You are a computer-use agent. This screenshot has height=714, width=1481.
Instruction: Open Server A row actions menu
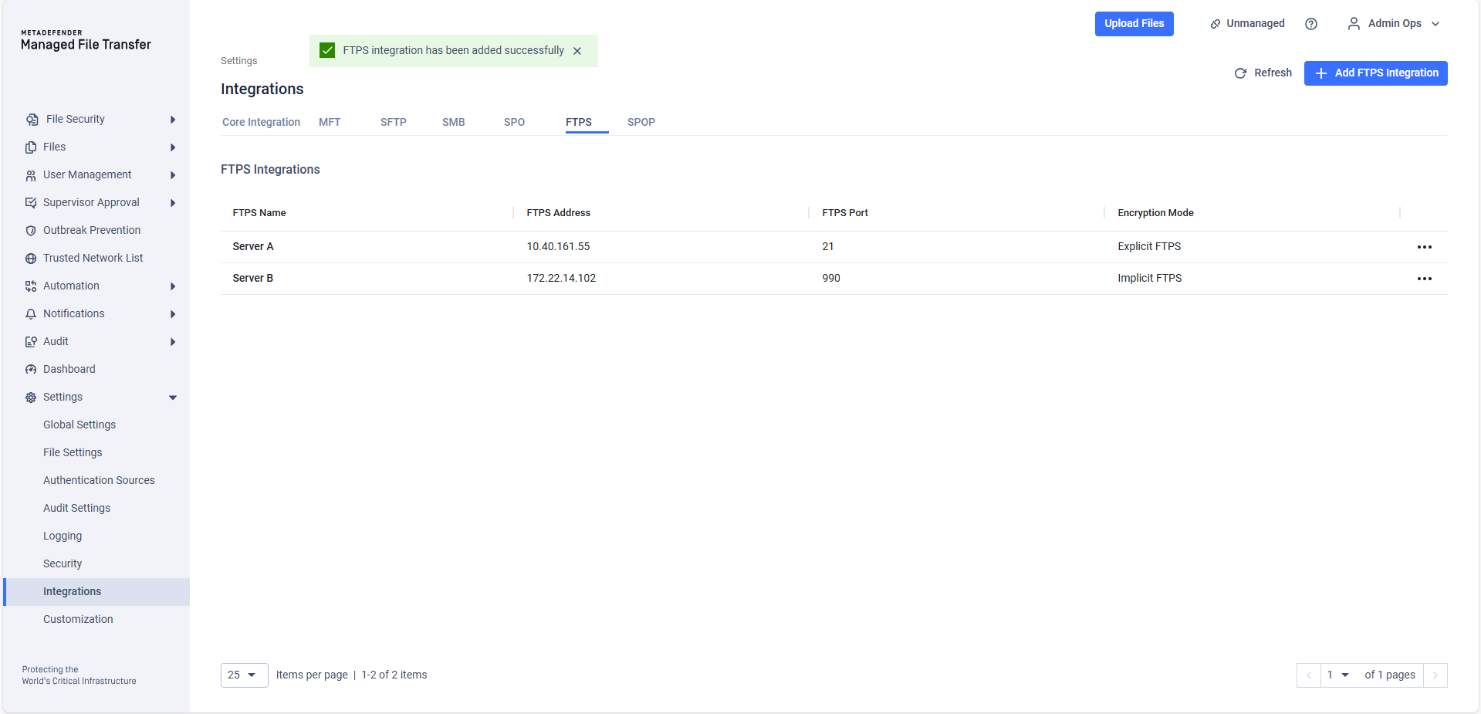[x=1424, y=247]
